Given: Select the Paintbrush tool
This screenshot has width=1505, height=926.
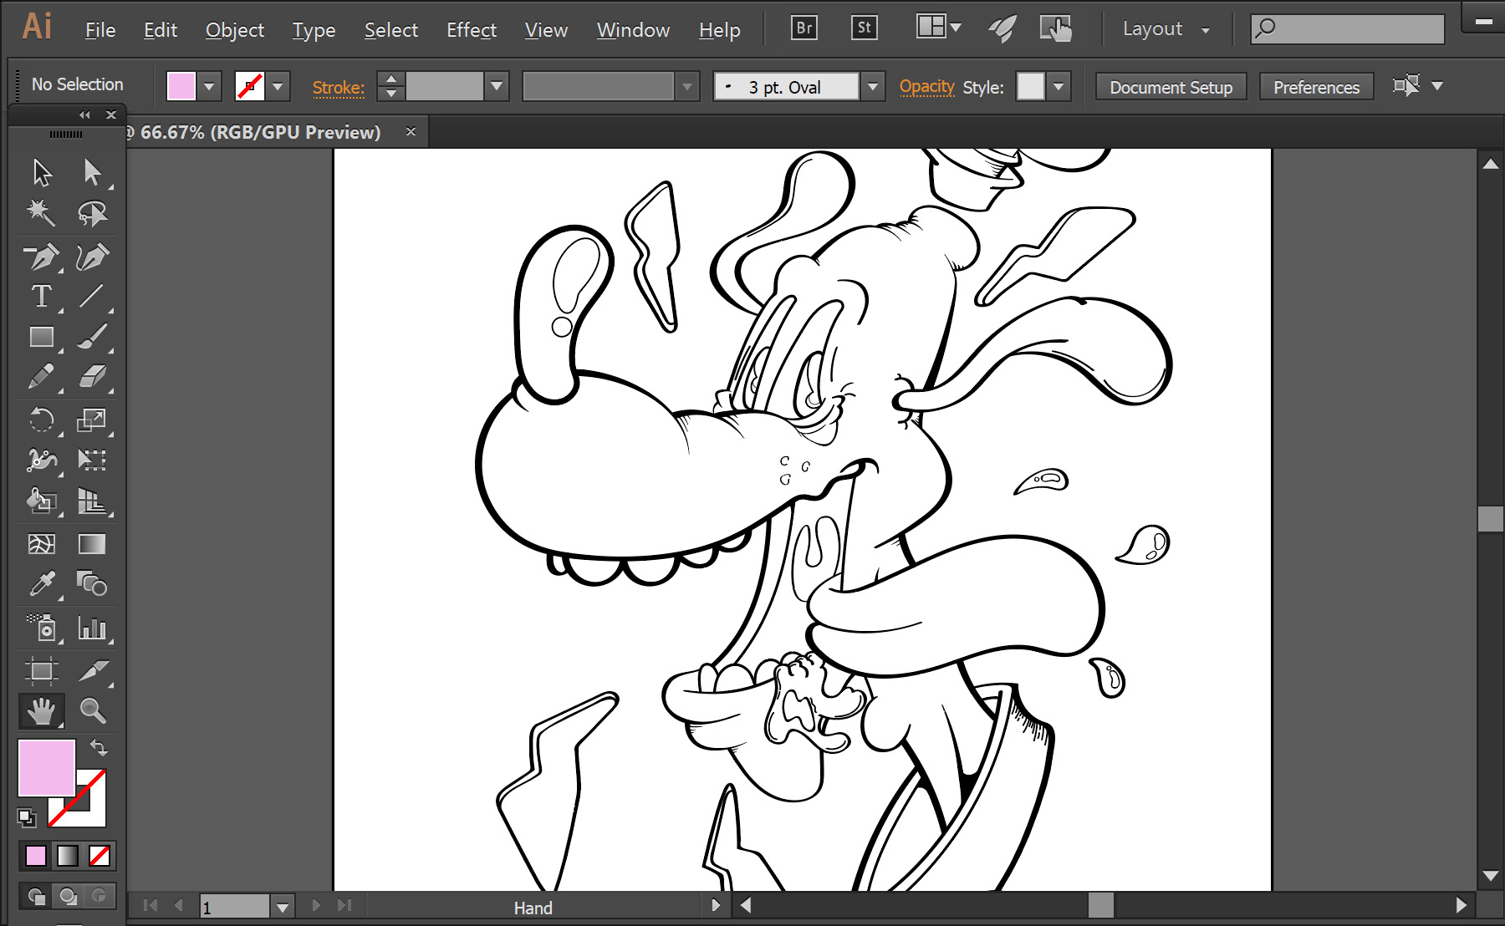Looking at the screenshot, I should point(92,337).
